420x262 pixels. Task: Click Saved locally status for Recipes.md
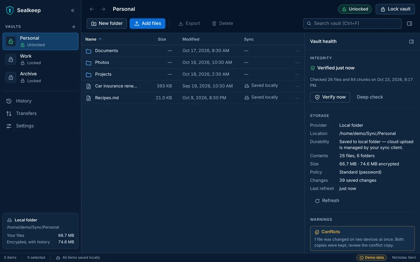click(x=261, y=97)
